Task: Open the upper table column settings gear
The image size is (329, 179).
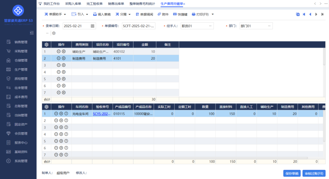Action: pos(46,45)
